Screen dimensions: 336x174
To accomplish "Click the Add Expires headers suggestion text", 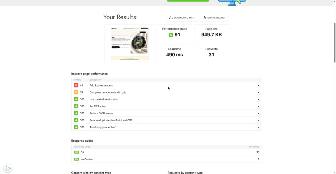I will [101, 85].
